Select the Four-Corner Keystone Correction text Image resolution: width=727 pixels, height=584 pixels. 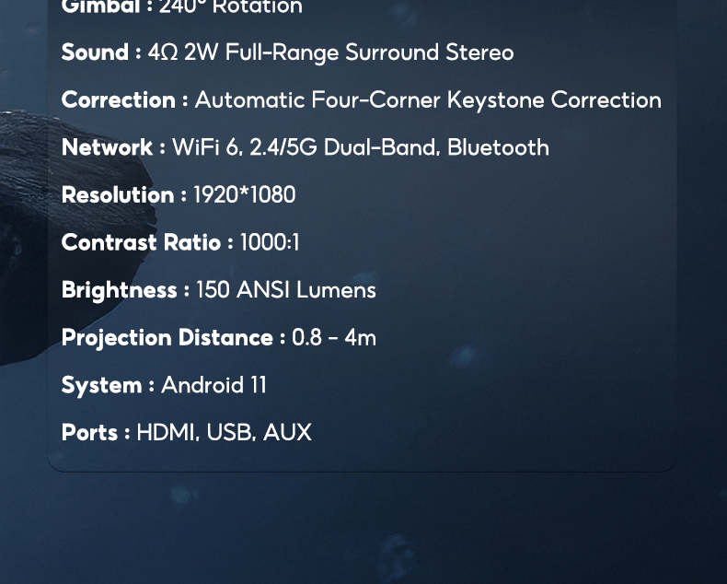point(427,99)
